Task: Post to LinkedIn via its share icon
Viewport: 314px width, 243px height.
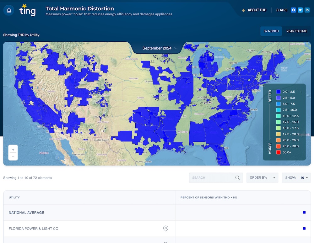Action: pyautogui.click(x=307, y=10)
